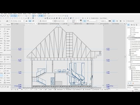This screenshot has height=105, width=140.
Task: Click the Search Project Map field
Action: (133, 27)
